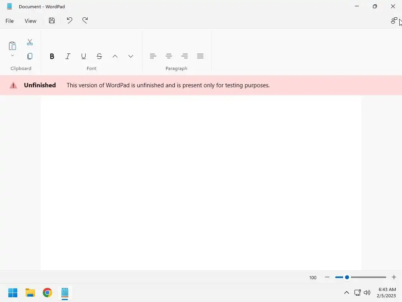Click the Paste clipboard icon

click(x=12, y=46)
